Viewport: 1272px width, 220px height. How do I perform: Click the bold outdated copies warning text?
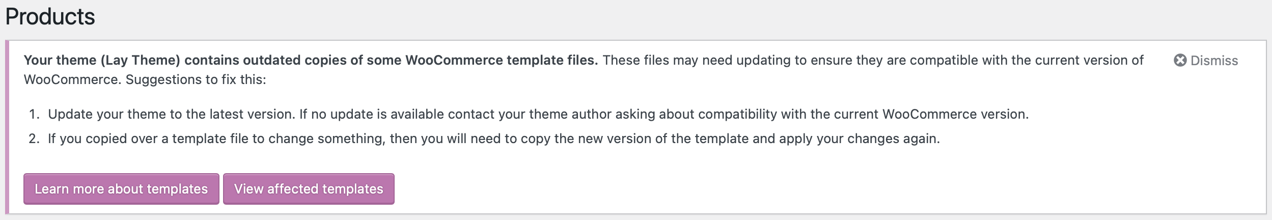tap(311, 60)
